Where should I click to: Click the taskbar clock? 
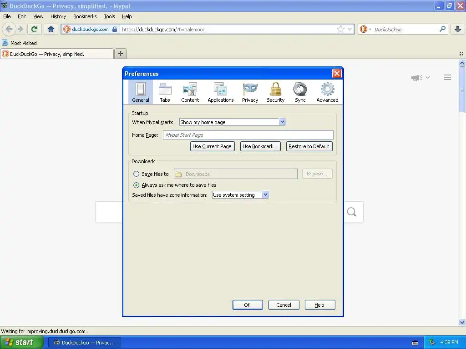449,343
